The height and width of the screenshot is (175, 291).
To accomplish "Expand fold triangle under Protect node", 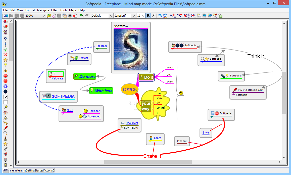I will pyautogui.click(x=71, y=61).
